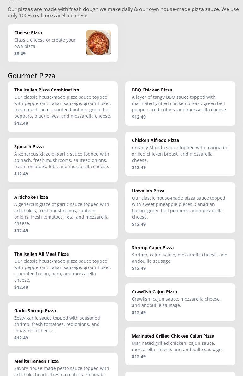Select the Crawfish Cajun Pizza card

pos(180,302)
